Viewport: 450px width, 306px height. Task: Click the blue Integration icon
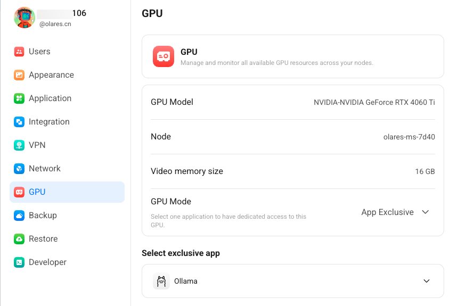[19, 122]
